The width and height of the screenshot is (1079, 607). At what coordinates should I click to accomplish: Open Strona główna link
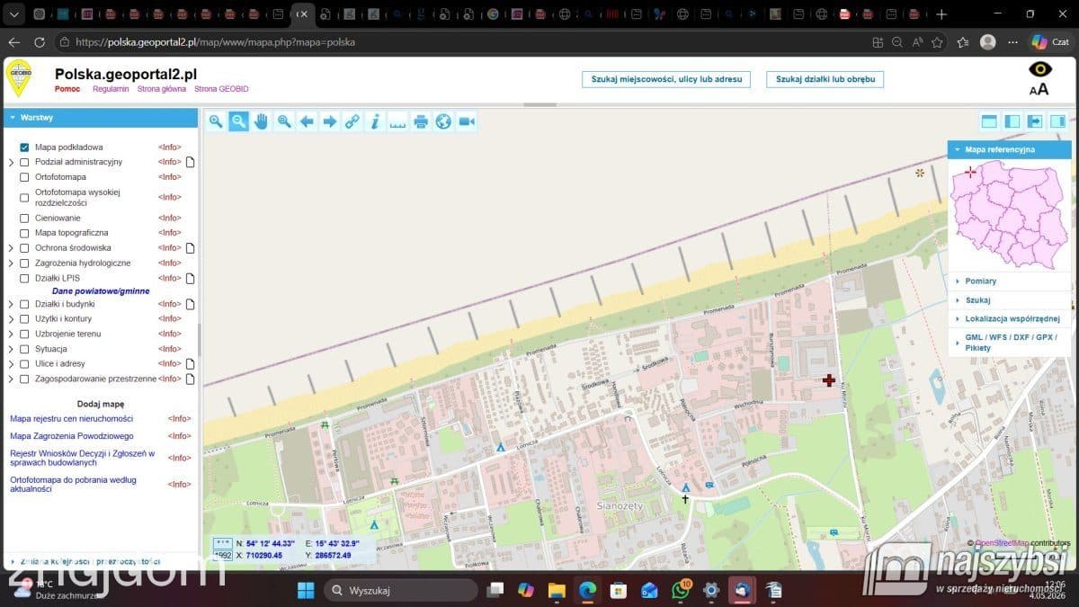[162, 89]
